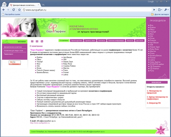Open the Контакты navigation tab

tap(102, 41)
